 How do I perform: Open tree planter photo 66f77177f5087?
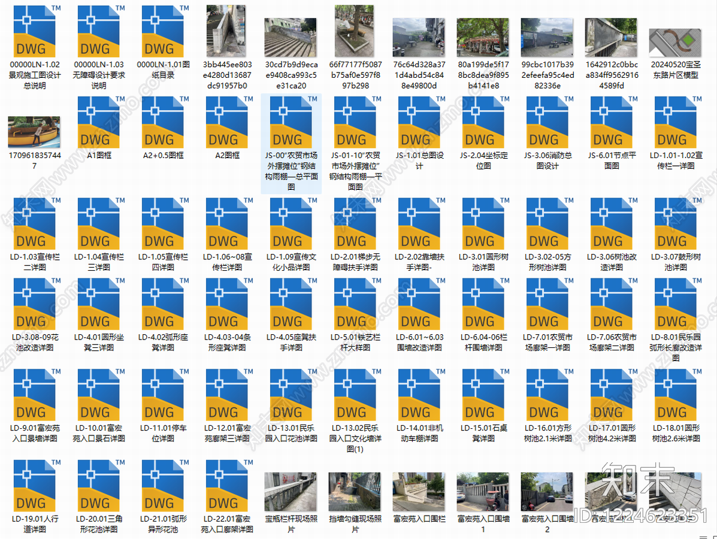[355, 31]
